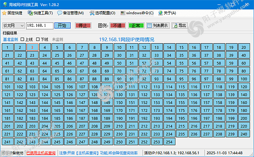Click the 未监测 status text
The image size is (254, 157).
pyautogui.click(x=57, y=40)
